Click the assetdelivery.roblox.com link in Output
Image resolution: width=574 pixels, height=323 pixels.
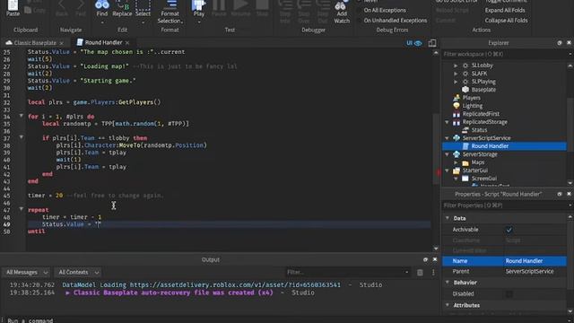pyautogui.click(x=235, y=284)
